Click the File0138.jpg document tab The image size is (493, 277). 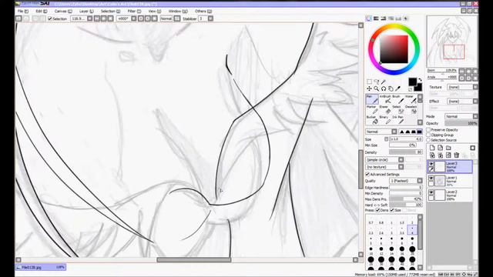[41, 267]
